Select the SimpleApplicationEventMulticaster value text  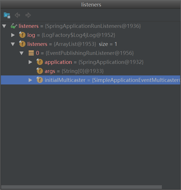pyautogui.click(x=136, y=80)
